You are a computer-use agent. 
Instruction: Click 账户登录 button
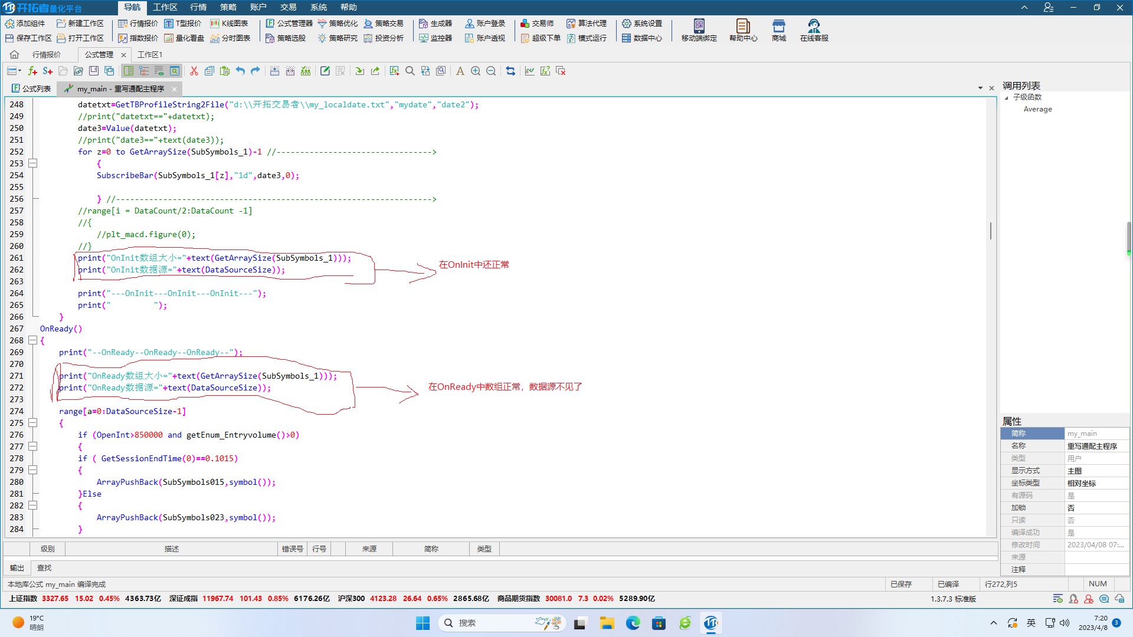tap(485, 24)
